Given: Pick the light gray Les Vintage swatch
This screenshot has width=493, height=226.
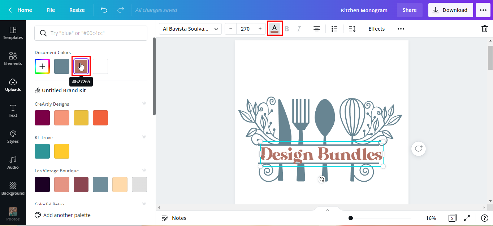Looking at the screenshot, I should point(139,185).
